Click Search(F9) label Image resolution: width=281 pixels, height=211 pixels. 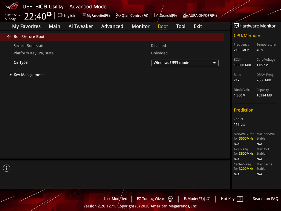point(168,15)
